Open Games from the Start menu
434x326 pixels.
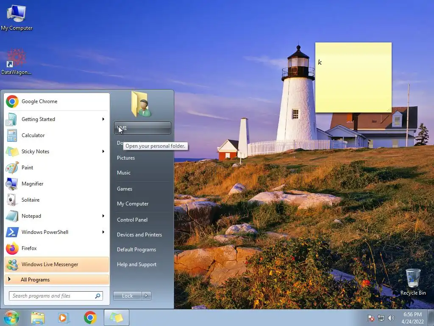click(x=142, y=189)
